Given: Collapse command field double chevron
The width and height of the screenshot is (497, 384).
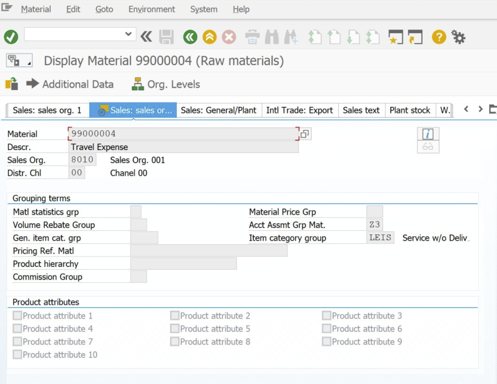Looking at the screenshot, I should point(146,37).
